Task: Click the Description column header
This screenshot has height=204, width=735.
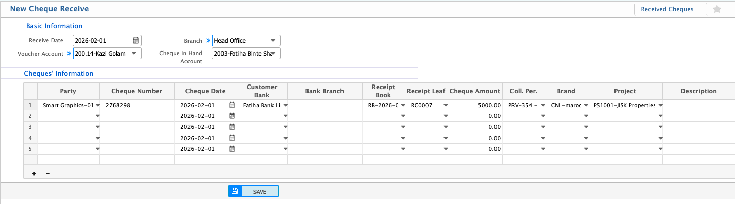Action: tap(698, 91)
